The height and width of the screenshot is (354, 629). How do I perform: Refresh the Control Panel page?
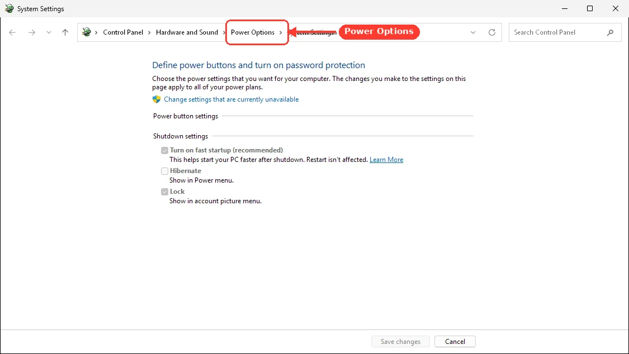(492, 32)
